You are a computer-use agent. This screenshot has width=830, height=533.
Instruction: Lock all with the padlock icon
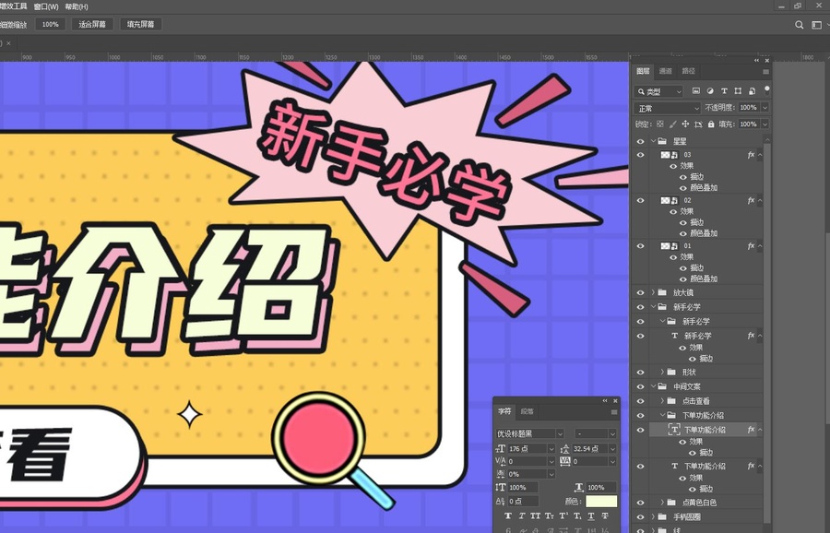(711, 124)
